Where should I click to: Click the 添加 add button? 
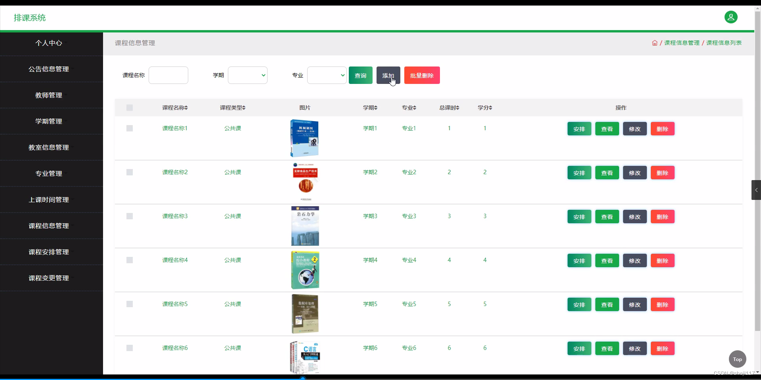pos(388,75)
